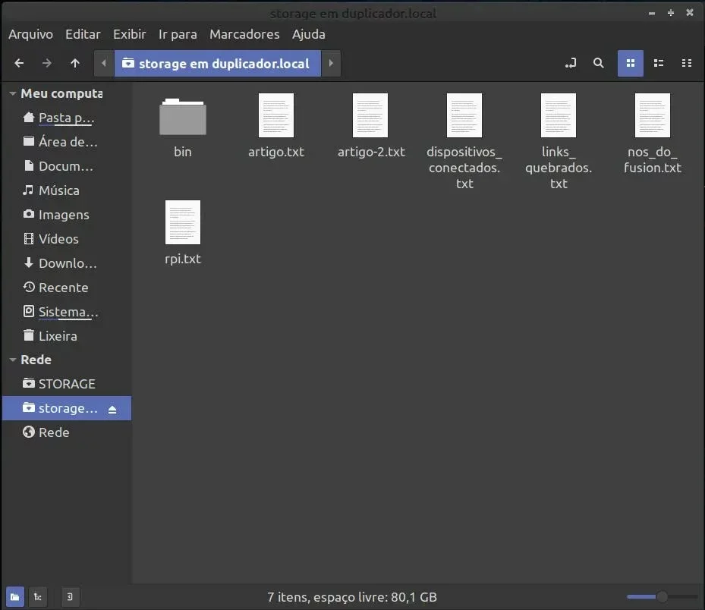The image size is (705, 610).
Task: Switch to list view
Action: coord(659,64)
